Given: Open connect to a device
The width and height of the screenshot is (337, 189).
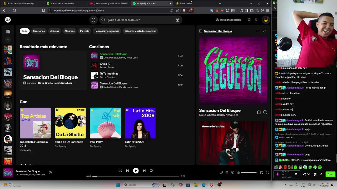Looking at the screenshot, I should click(x=233, y=173).
